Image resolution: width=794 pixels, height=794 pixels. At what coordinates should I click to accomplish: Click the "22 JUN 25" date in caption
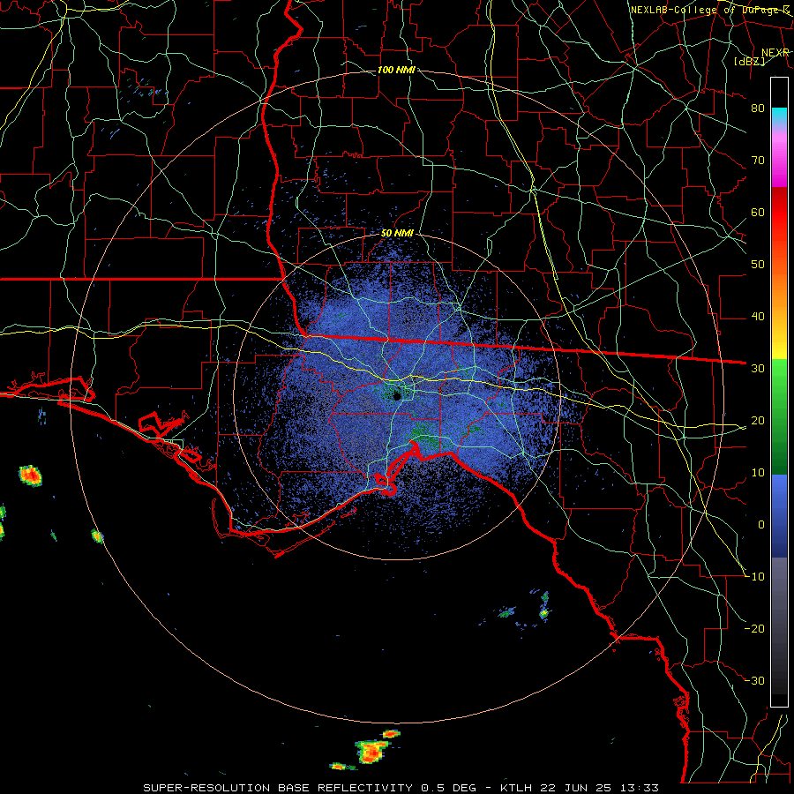(575, 788)
